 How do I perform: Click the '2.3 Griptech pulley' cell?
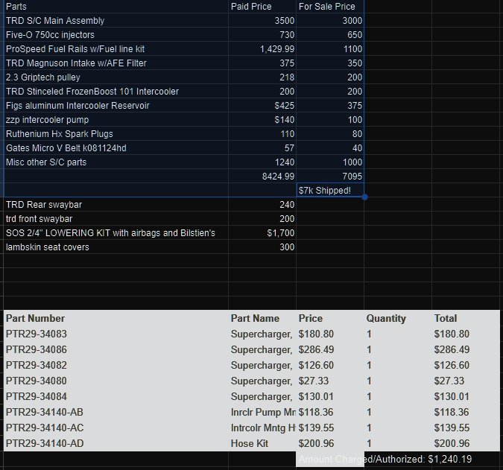(116, 77)
